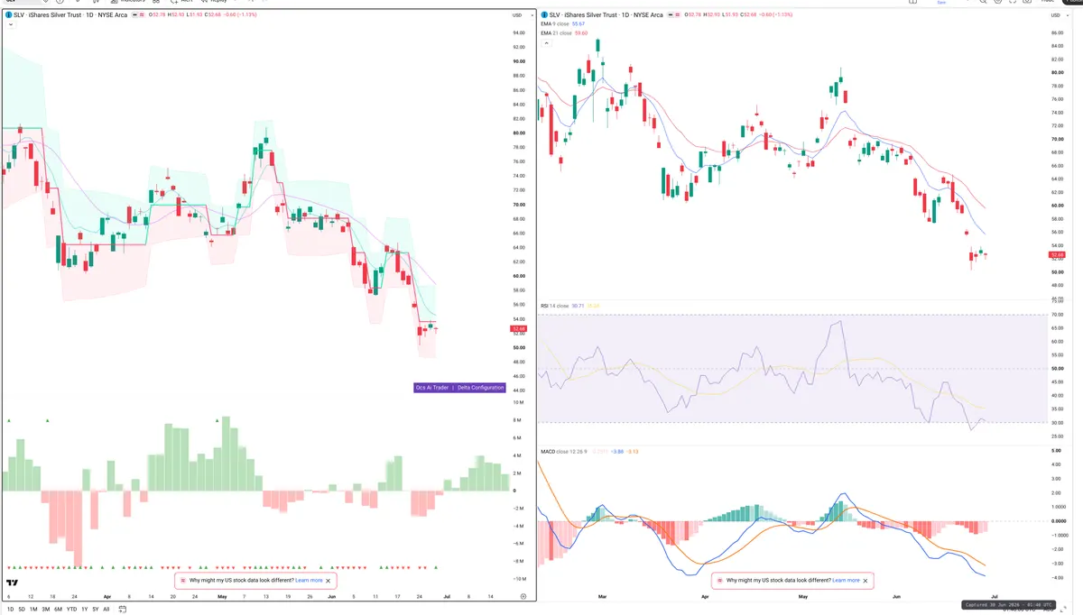Select the 5D time range
This screenshot has height=615, width=1083.
[22, 610]
